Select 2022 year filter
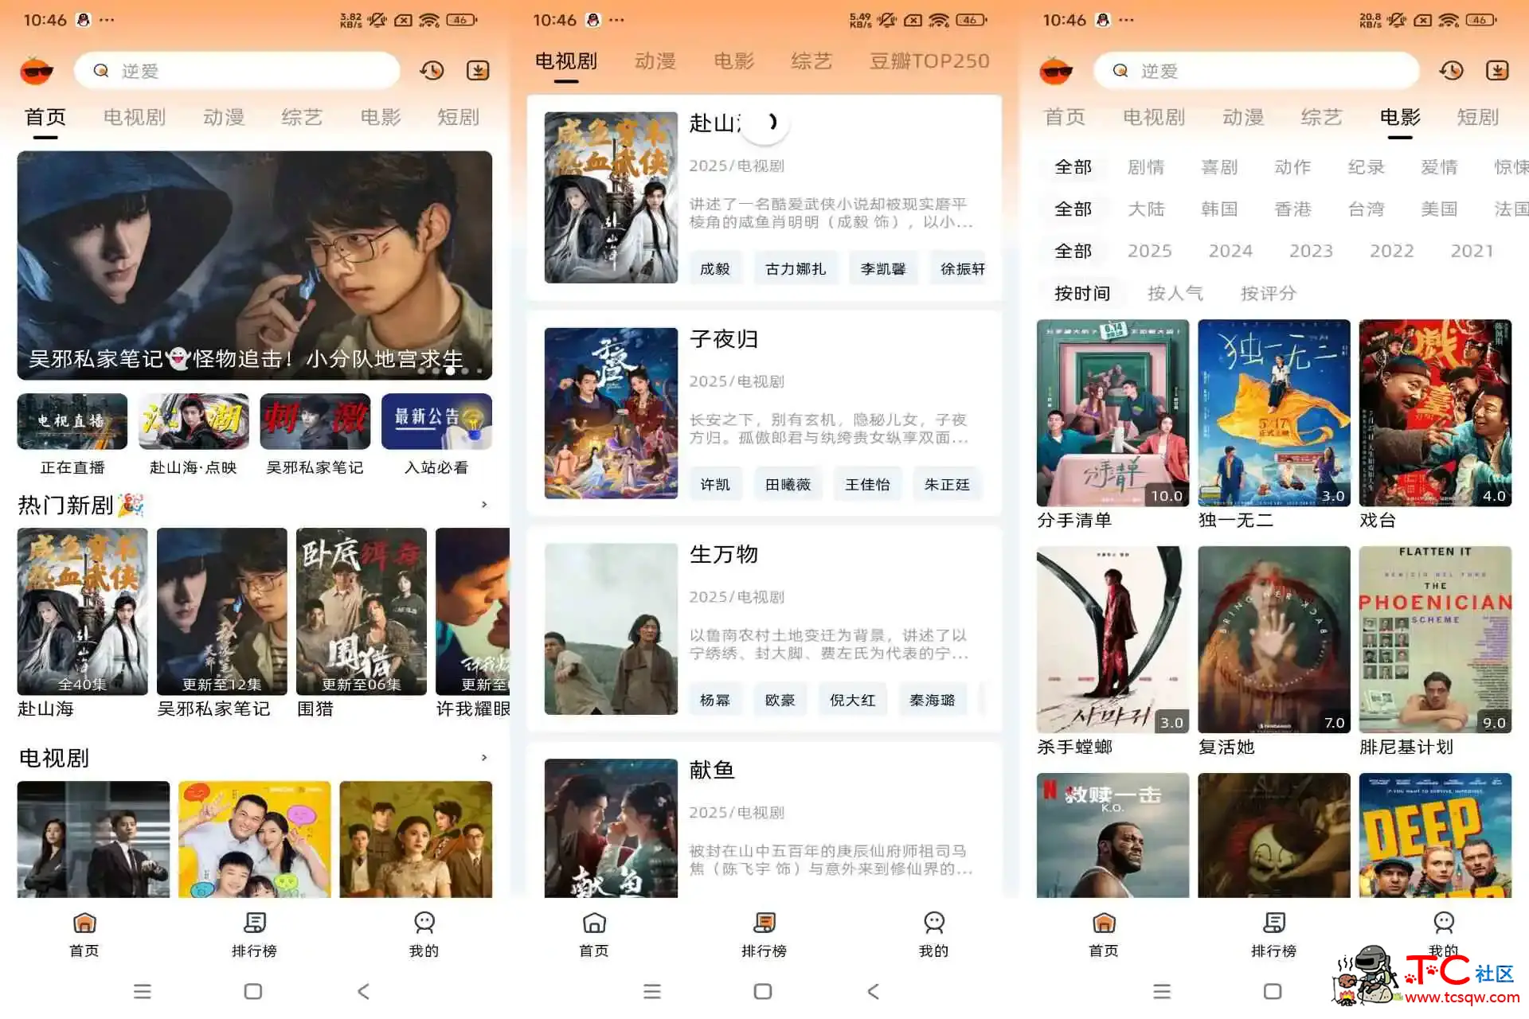 click(1392, 251)
